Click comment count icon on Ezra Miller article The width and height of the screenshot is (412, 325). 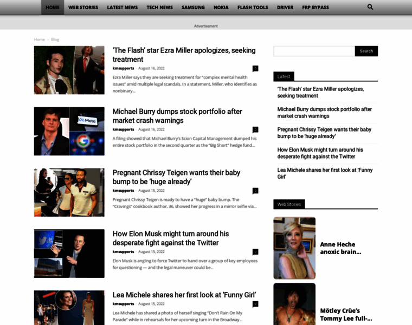click(x=255, y=68)
